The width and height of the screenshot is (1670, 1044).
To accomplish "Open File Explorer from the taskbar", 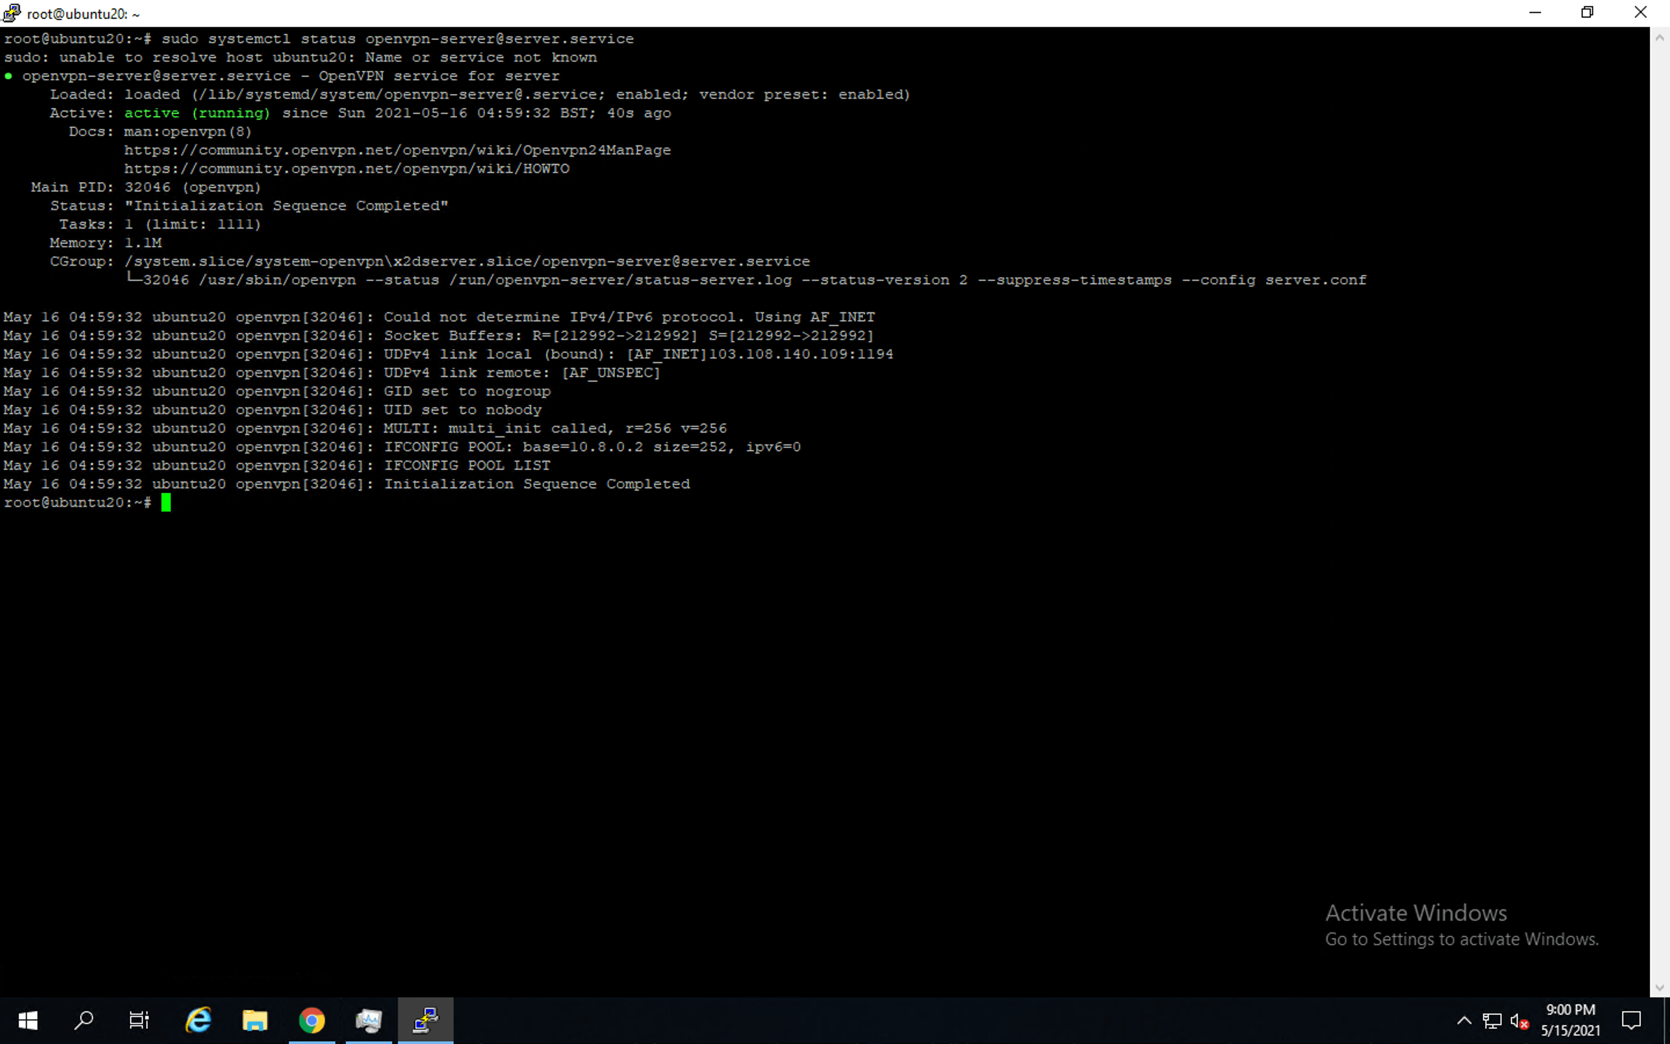I will click(x=255, y=1020).
